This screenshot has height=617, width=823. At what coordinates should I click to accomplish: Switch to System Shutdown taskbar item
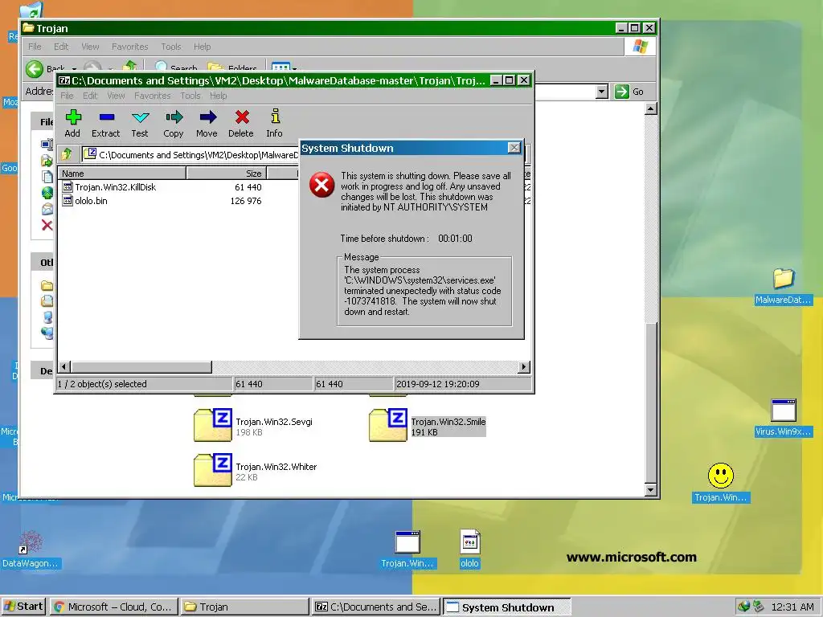[507, 607]
